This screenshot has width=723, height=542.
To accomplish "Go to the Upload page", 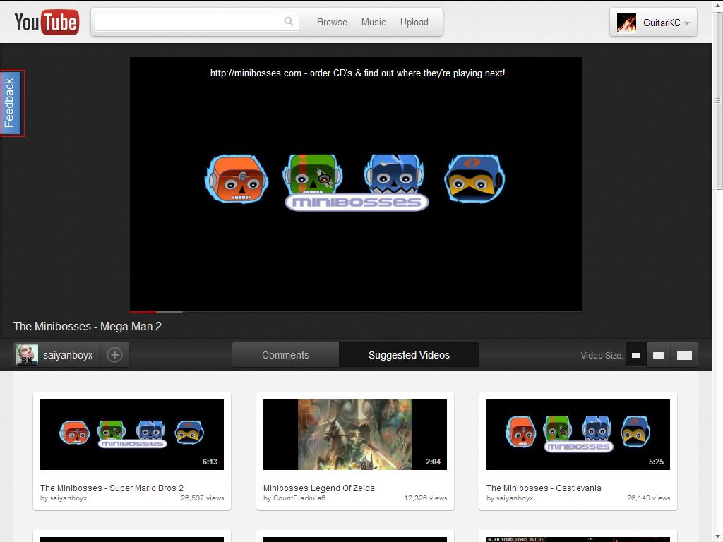I will [414, 22].
